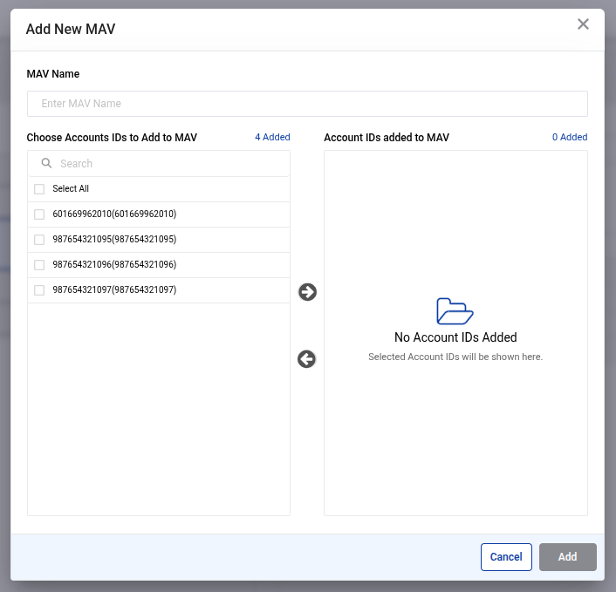616x592 pixels.
Task: Click the "Account IDs added to MAV" heading
Action: pos(387,138)
